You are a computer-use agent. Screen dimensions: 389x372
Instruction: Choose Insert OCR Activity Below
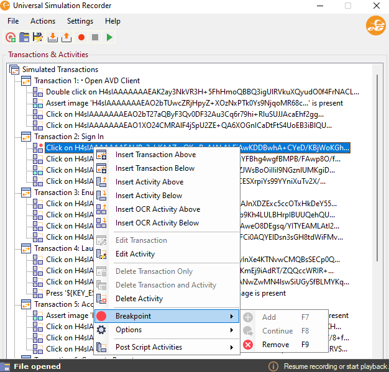(x=157, y=223)
